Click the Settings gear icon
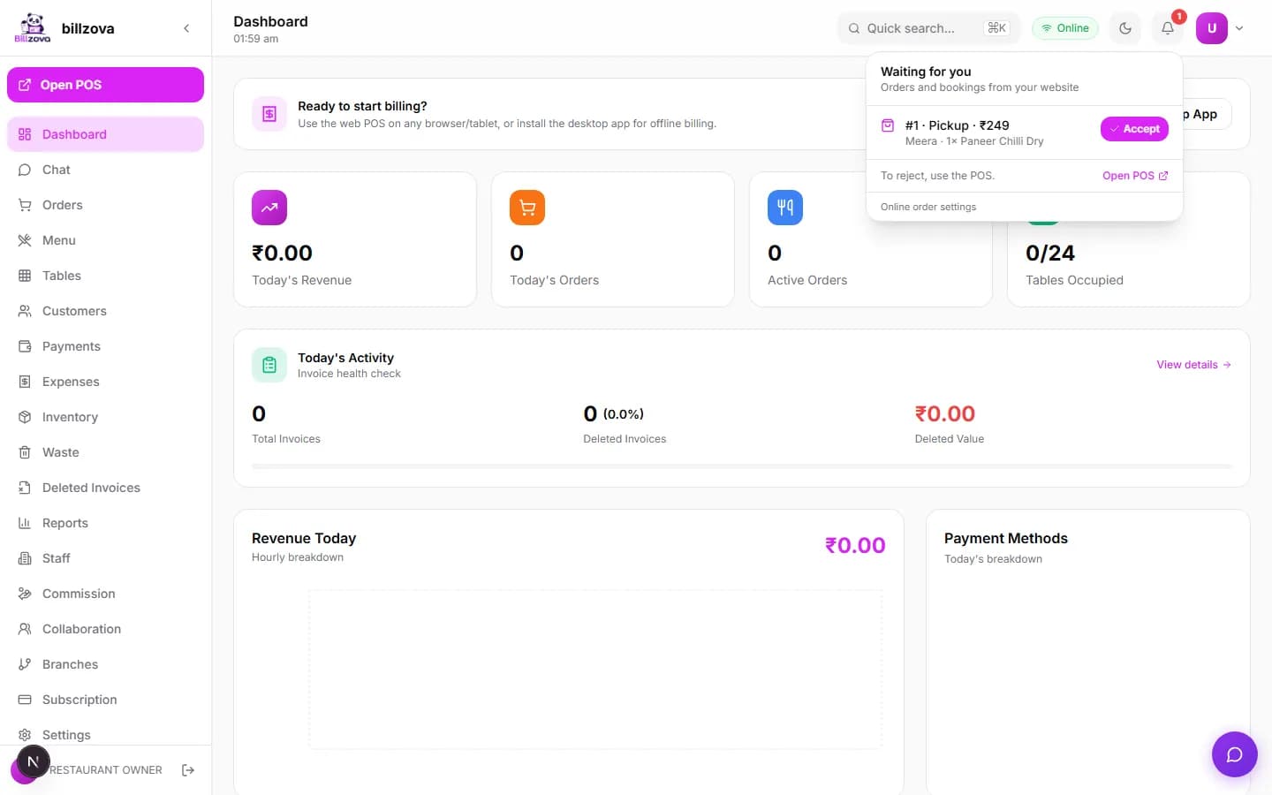 pos(25,735)
